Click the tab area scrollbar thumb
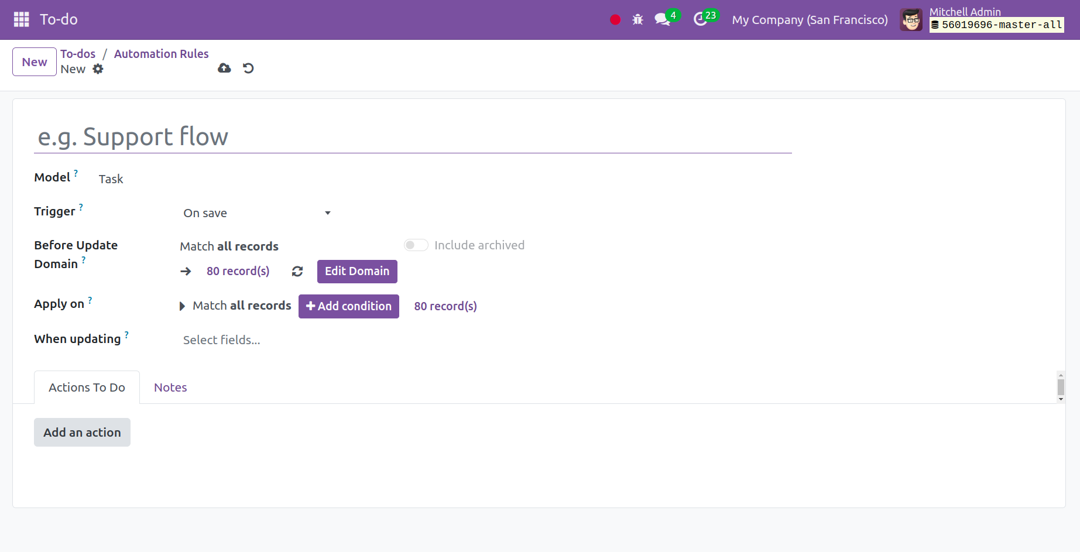 click(1061, 387)
